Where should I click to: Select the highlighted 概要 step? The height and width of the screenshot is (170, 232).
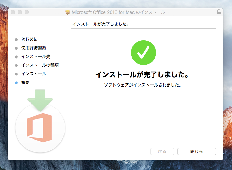[25, 82]
